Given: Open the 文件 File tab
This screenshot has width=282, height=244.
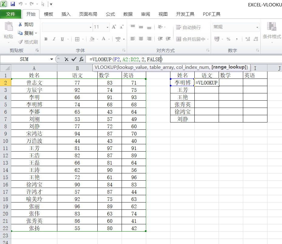Looking at the screenshot, I should pos(11,14).
